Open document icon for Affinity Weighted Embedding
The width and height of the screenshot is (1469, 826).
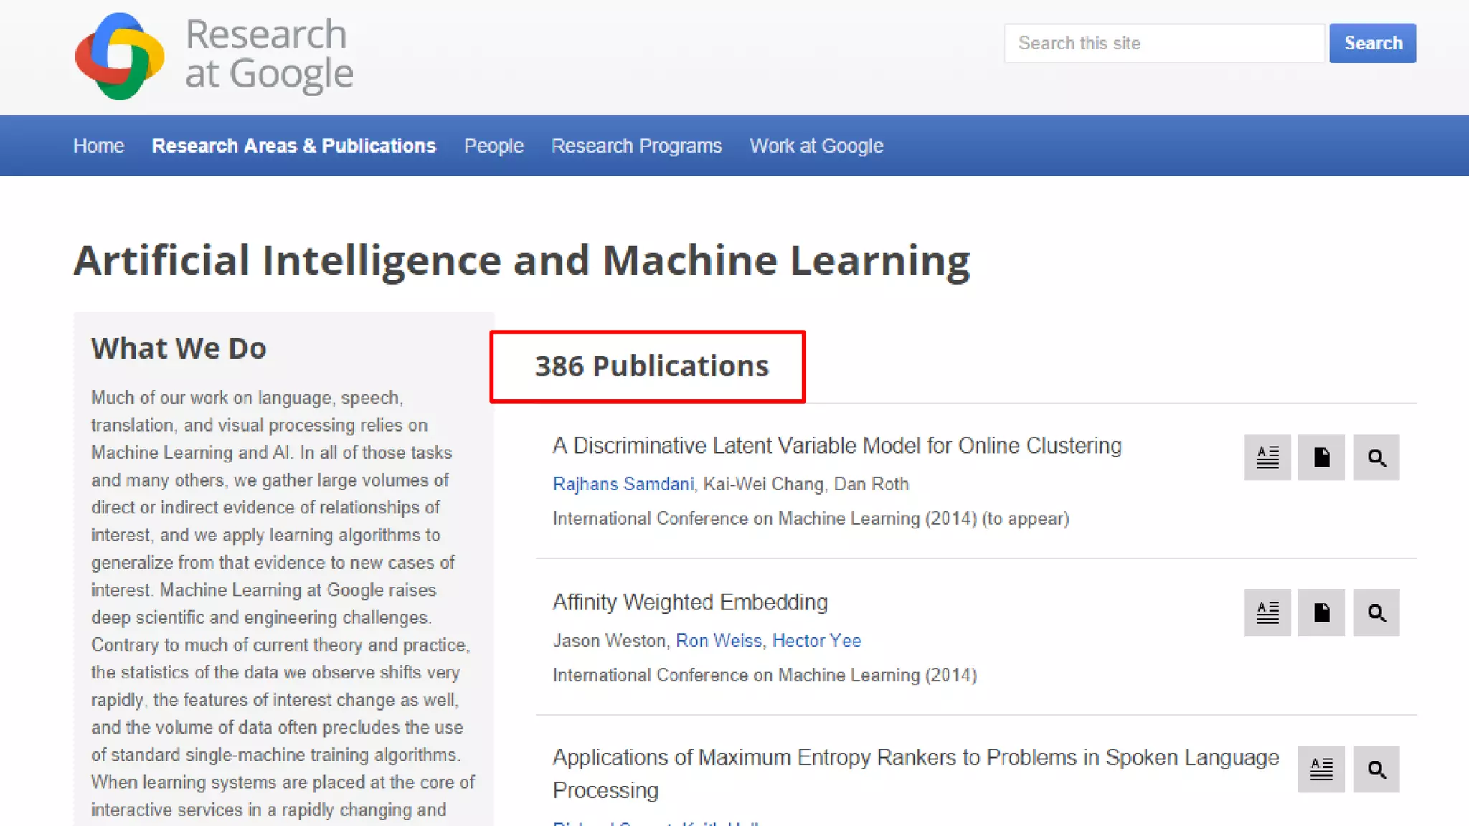pos(1321,613)
